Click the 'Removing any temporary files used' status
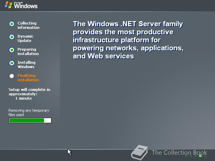The height and width of the screenshot is (161, 215). click(29, 113)
